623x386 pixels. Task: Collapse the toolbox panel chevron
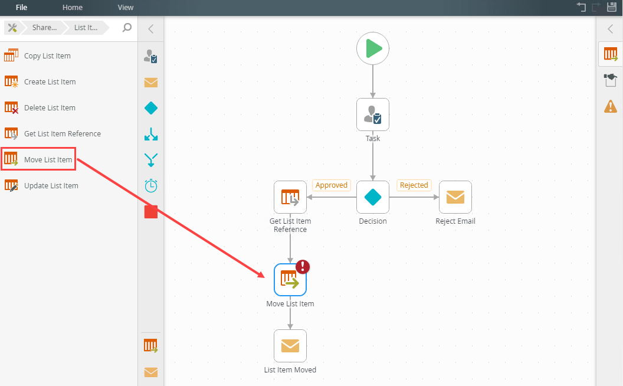pos(151,28)
